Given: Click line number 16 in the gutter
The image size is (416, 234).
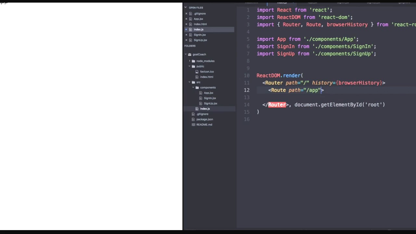Looking at the screenshot, I should pos(247,119).
